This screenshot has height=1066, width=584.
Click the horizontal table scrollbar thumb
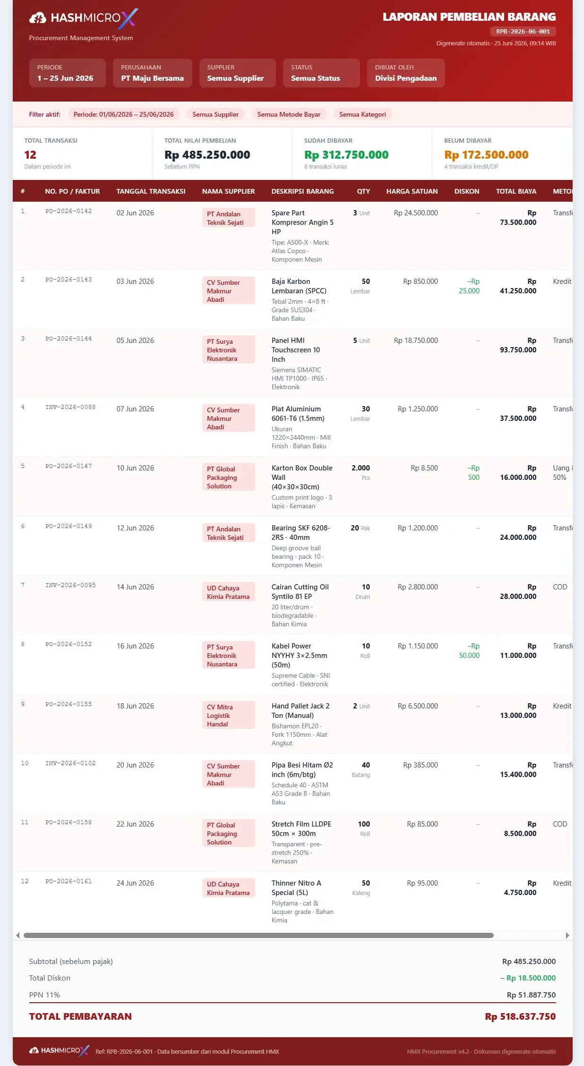[258, 935]
